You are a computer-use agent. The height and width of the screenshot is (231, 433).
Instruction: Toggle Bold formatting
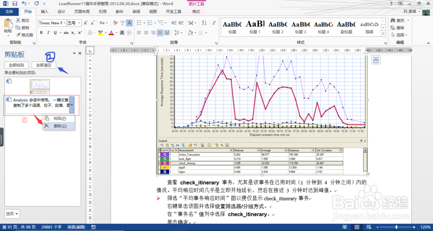coord(41,33)
